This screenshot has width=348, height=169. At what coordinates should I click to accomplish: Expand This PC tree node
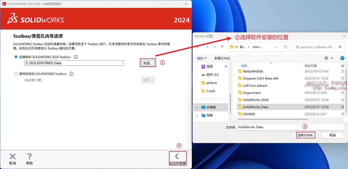click(197, 107)
